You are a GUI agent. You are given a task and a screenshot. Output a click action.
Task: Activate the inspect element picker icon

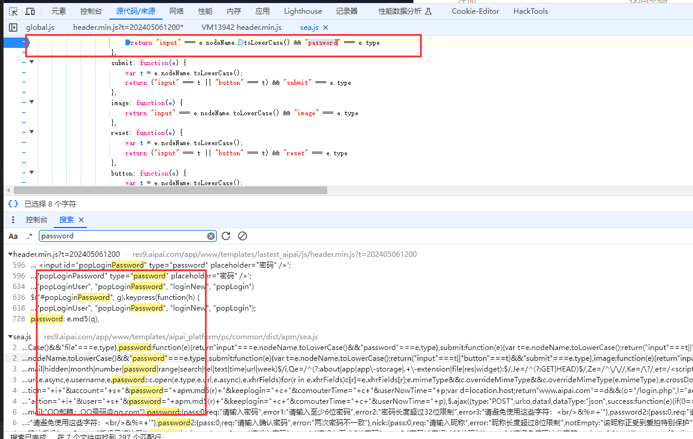coord(13,11)
